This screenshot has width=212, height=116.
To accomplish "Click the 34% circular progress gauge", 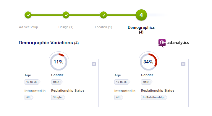I will coord(148,62).
